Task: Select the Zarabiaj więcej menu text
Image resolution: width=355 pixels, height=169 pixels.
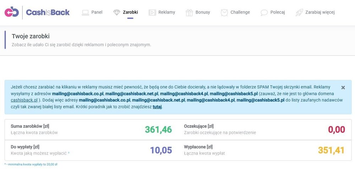Action: pyautogui.click(x=320, y=12)
